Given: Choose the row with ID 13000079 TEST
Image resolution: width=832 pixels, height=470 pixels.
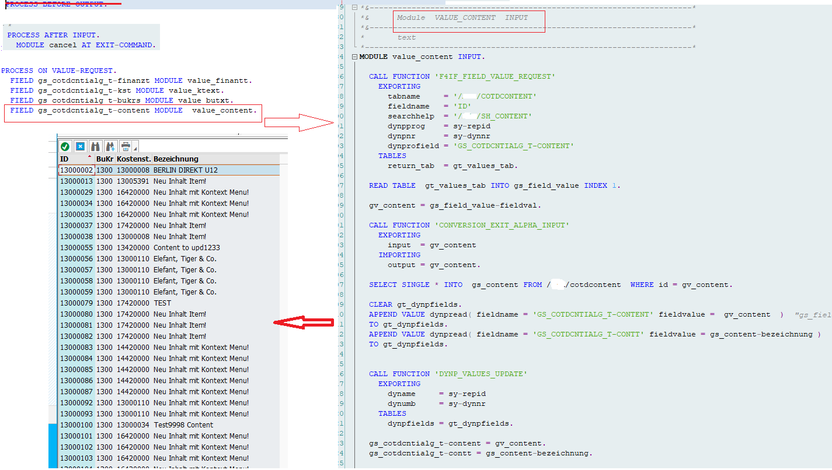Looking at the screenshot, I should [162, 303].
